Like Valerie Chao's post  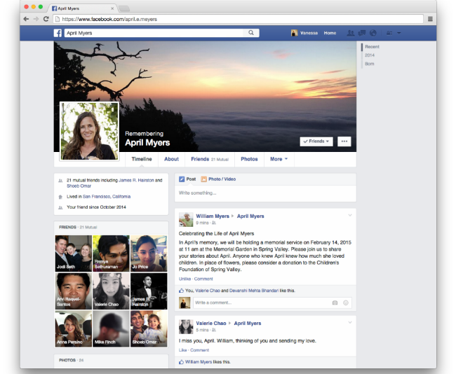[182, 349]
